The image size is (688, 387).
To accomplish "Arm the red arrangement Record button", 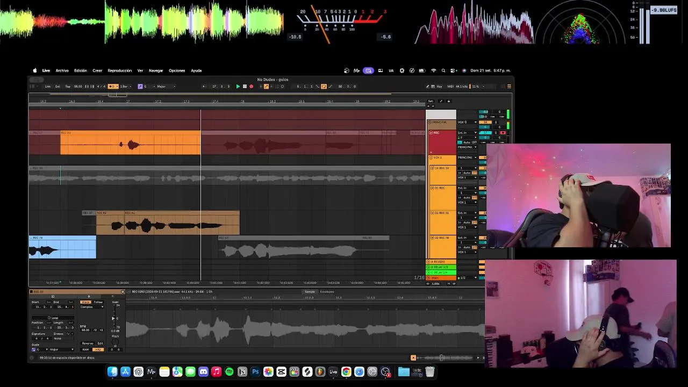I will pos(251,87).
